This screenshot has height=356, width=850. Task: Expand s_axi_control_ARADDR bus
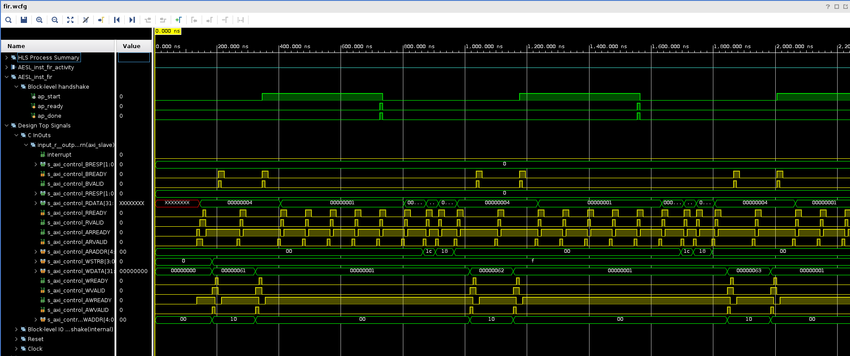pyautogui.click(x=36, y=252)
